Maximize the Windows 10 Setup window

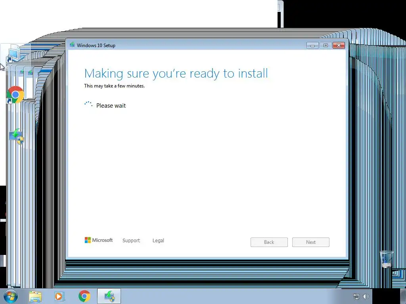[326, 46]
